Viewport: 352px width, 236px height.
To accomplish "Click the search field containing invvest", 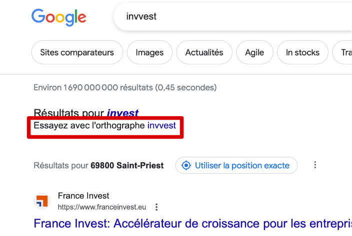I will [232, 16].
